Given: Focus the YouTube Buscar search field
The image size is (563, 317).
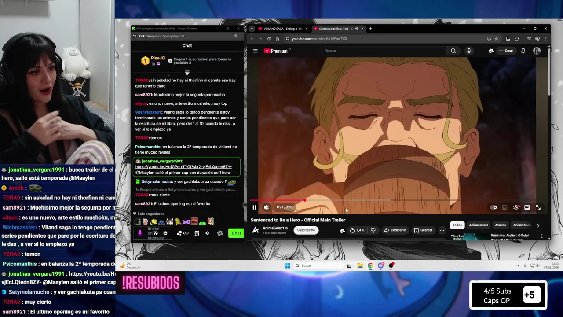Looking at the screenshot, I should [384, 51].
